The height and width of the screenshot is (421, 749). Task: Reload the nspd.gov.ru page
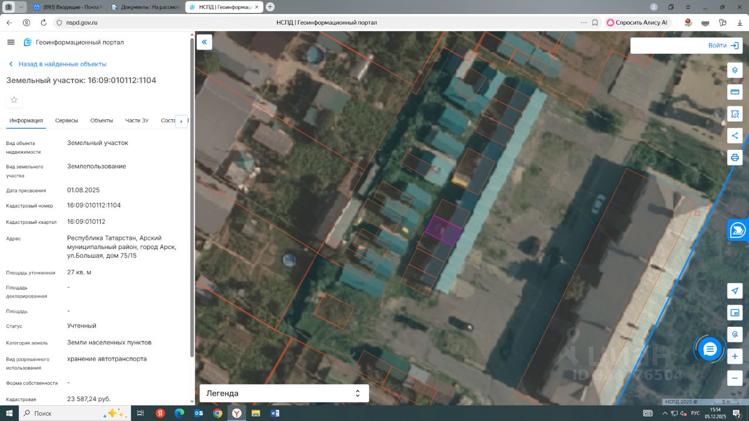[x=43, y=23]
